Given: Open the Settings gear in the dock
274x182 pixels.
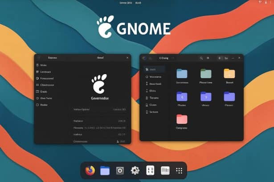Looking at the screenshot, I should pos(135,170).
